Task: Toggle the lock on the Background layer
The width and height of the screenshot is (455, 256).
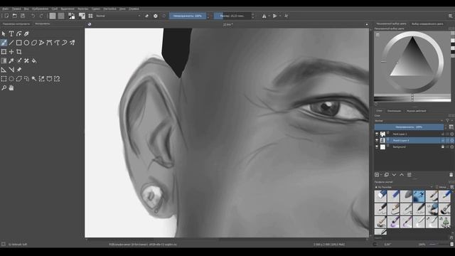Action: (x=443, y=147)
